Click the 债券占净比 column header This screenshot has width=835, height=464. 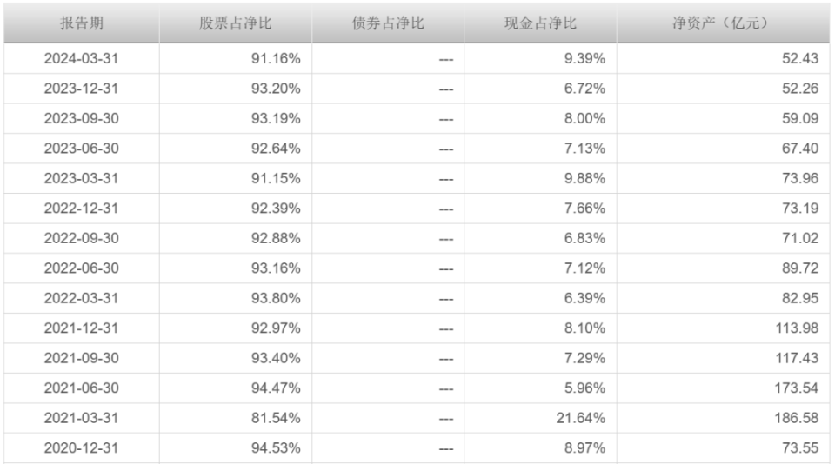coord(388,23)
